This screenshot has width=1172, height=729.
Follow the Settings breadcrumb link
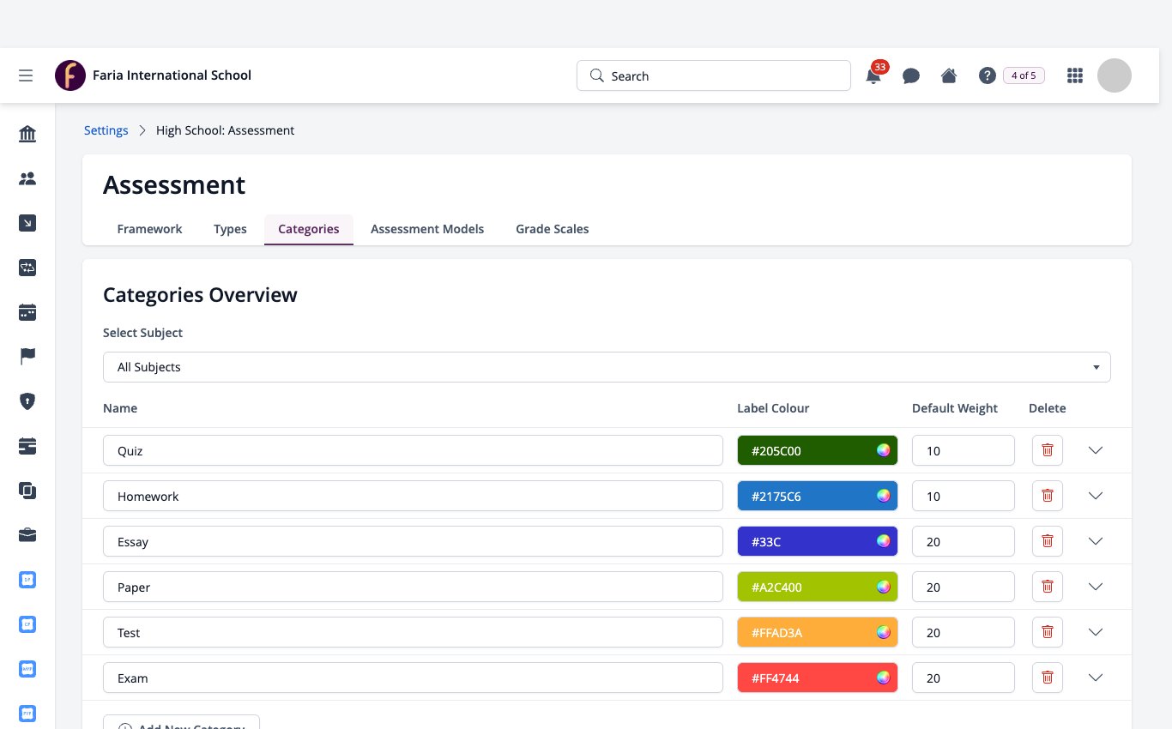pyautogui.click(x=106, y=130)
